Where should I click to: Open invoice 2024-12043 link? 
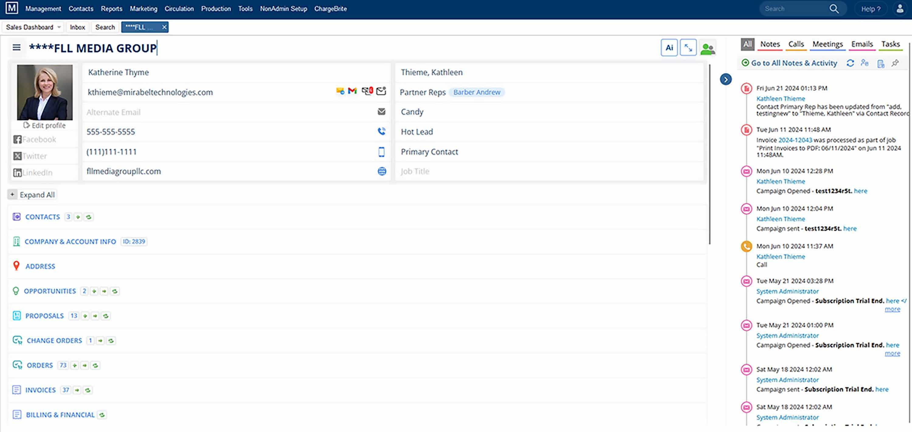(x=795, y=140)
